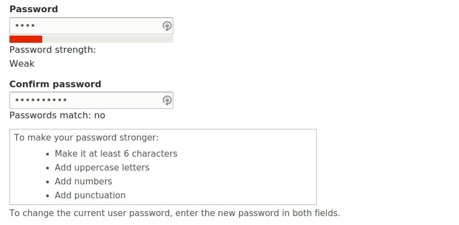Image resolution: width=459 pixels, height=225 pixels.
Task: Click the masked dots in Password field
Action: [25, 26]
